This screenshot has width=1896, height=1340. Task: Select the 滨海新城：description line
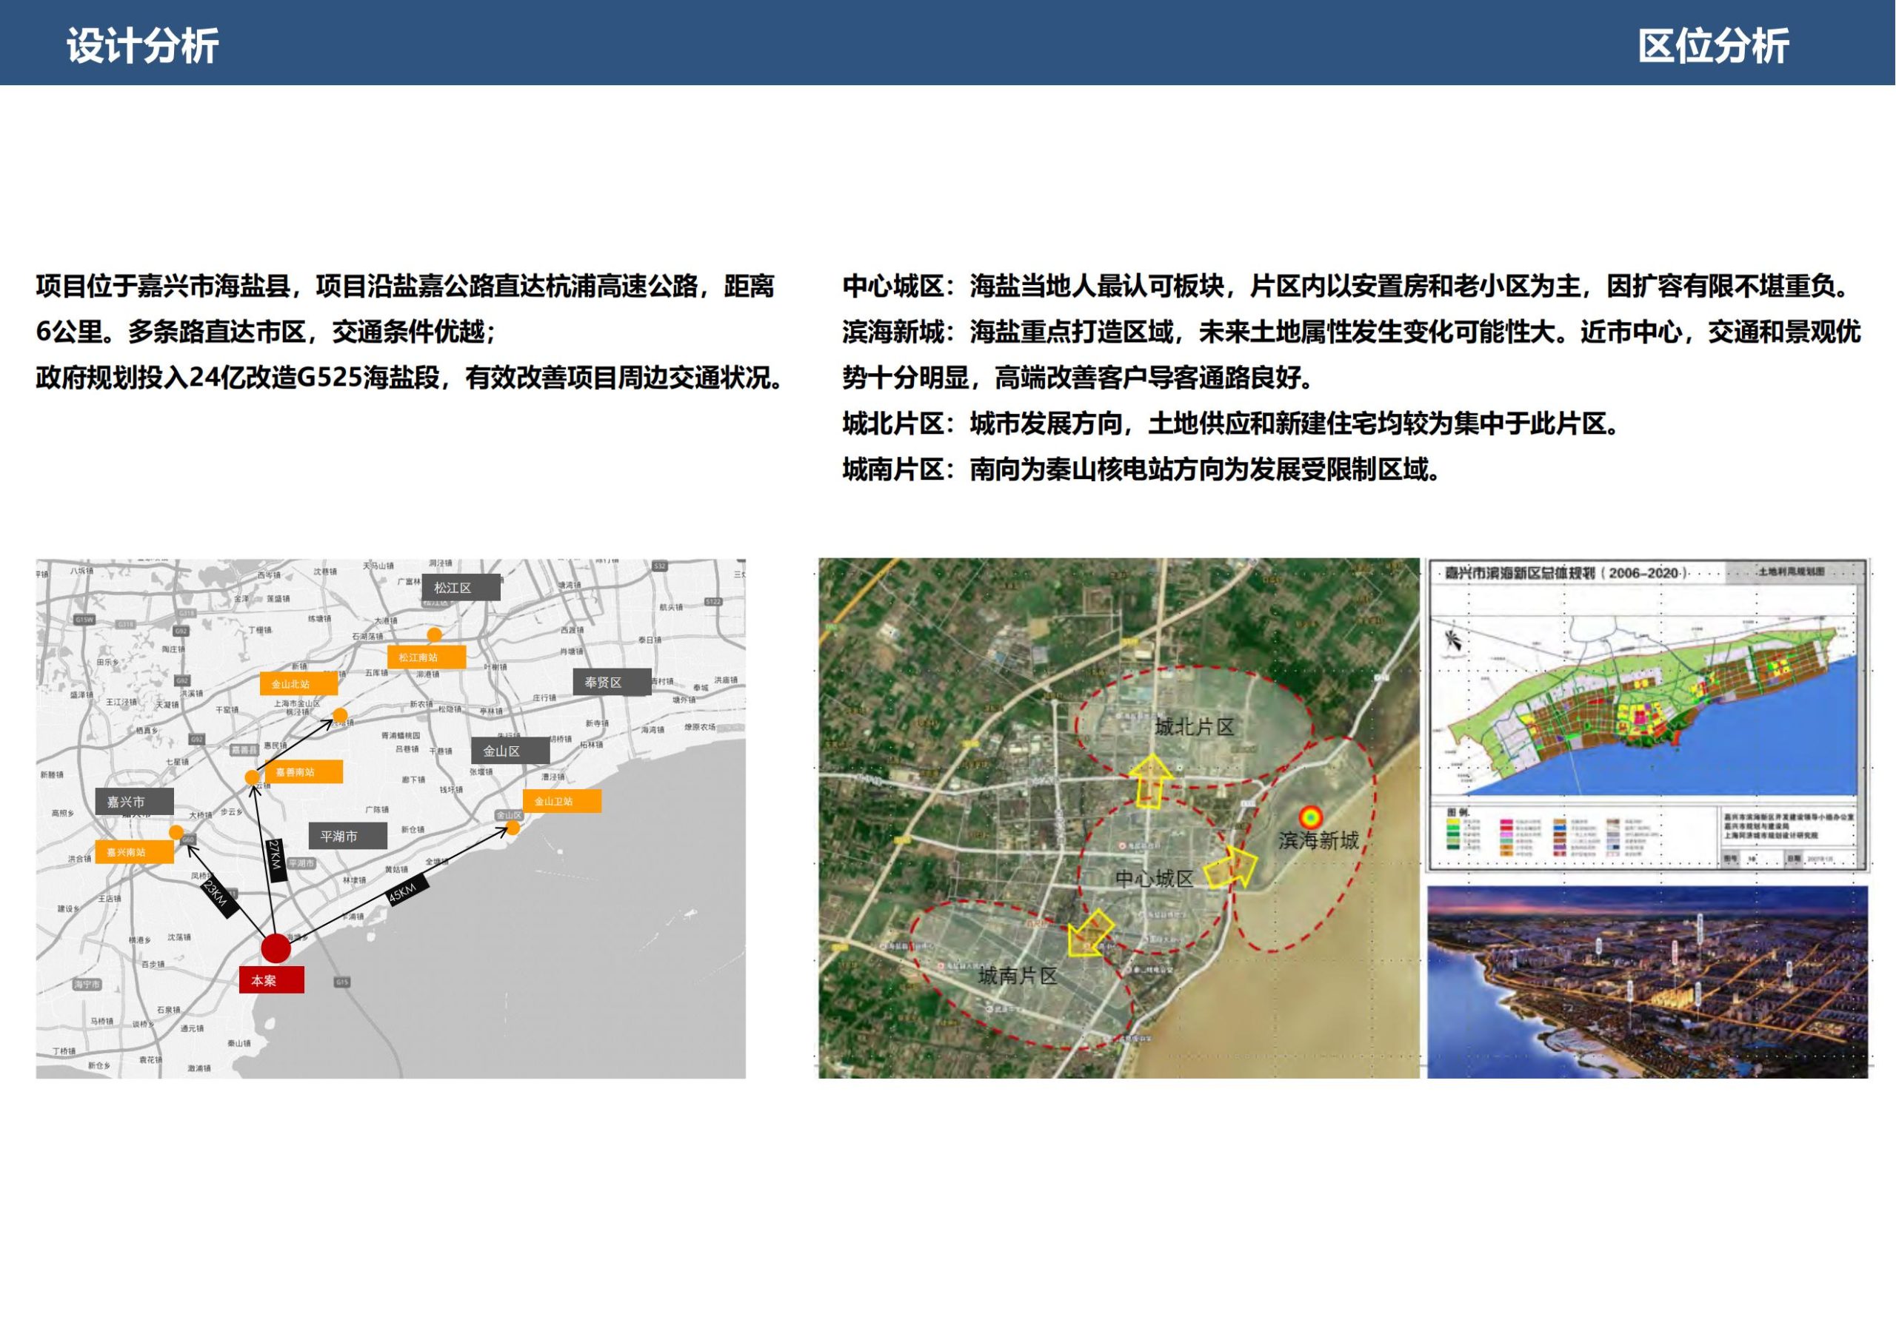pyautogui.click(x=1352, y=332)
